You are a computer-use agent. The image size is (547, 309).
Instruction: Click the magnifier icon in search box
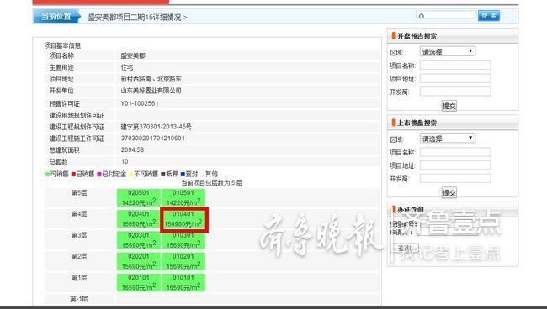422,16
